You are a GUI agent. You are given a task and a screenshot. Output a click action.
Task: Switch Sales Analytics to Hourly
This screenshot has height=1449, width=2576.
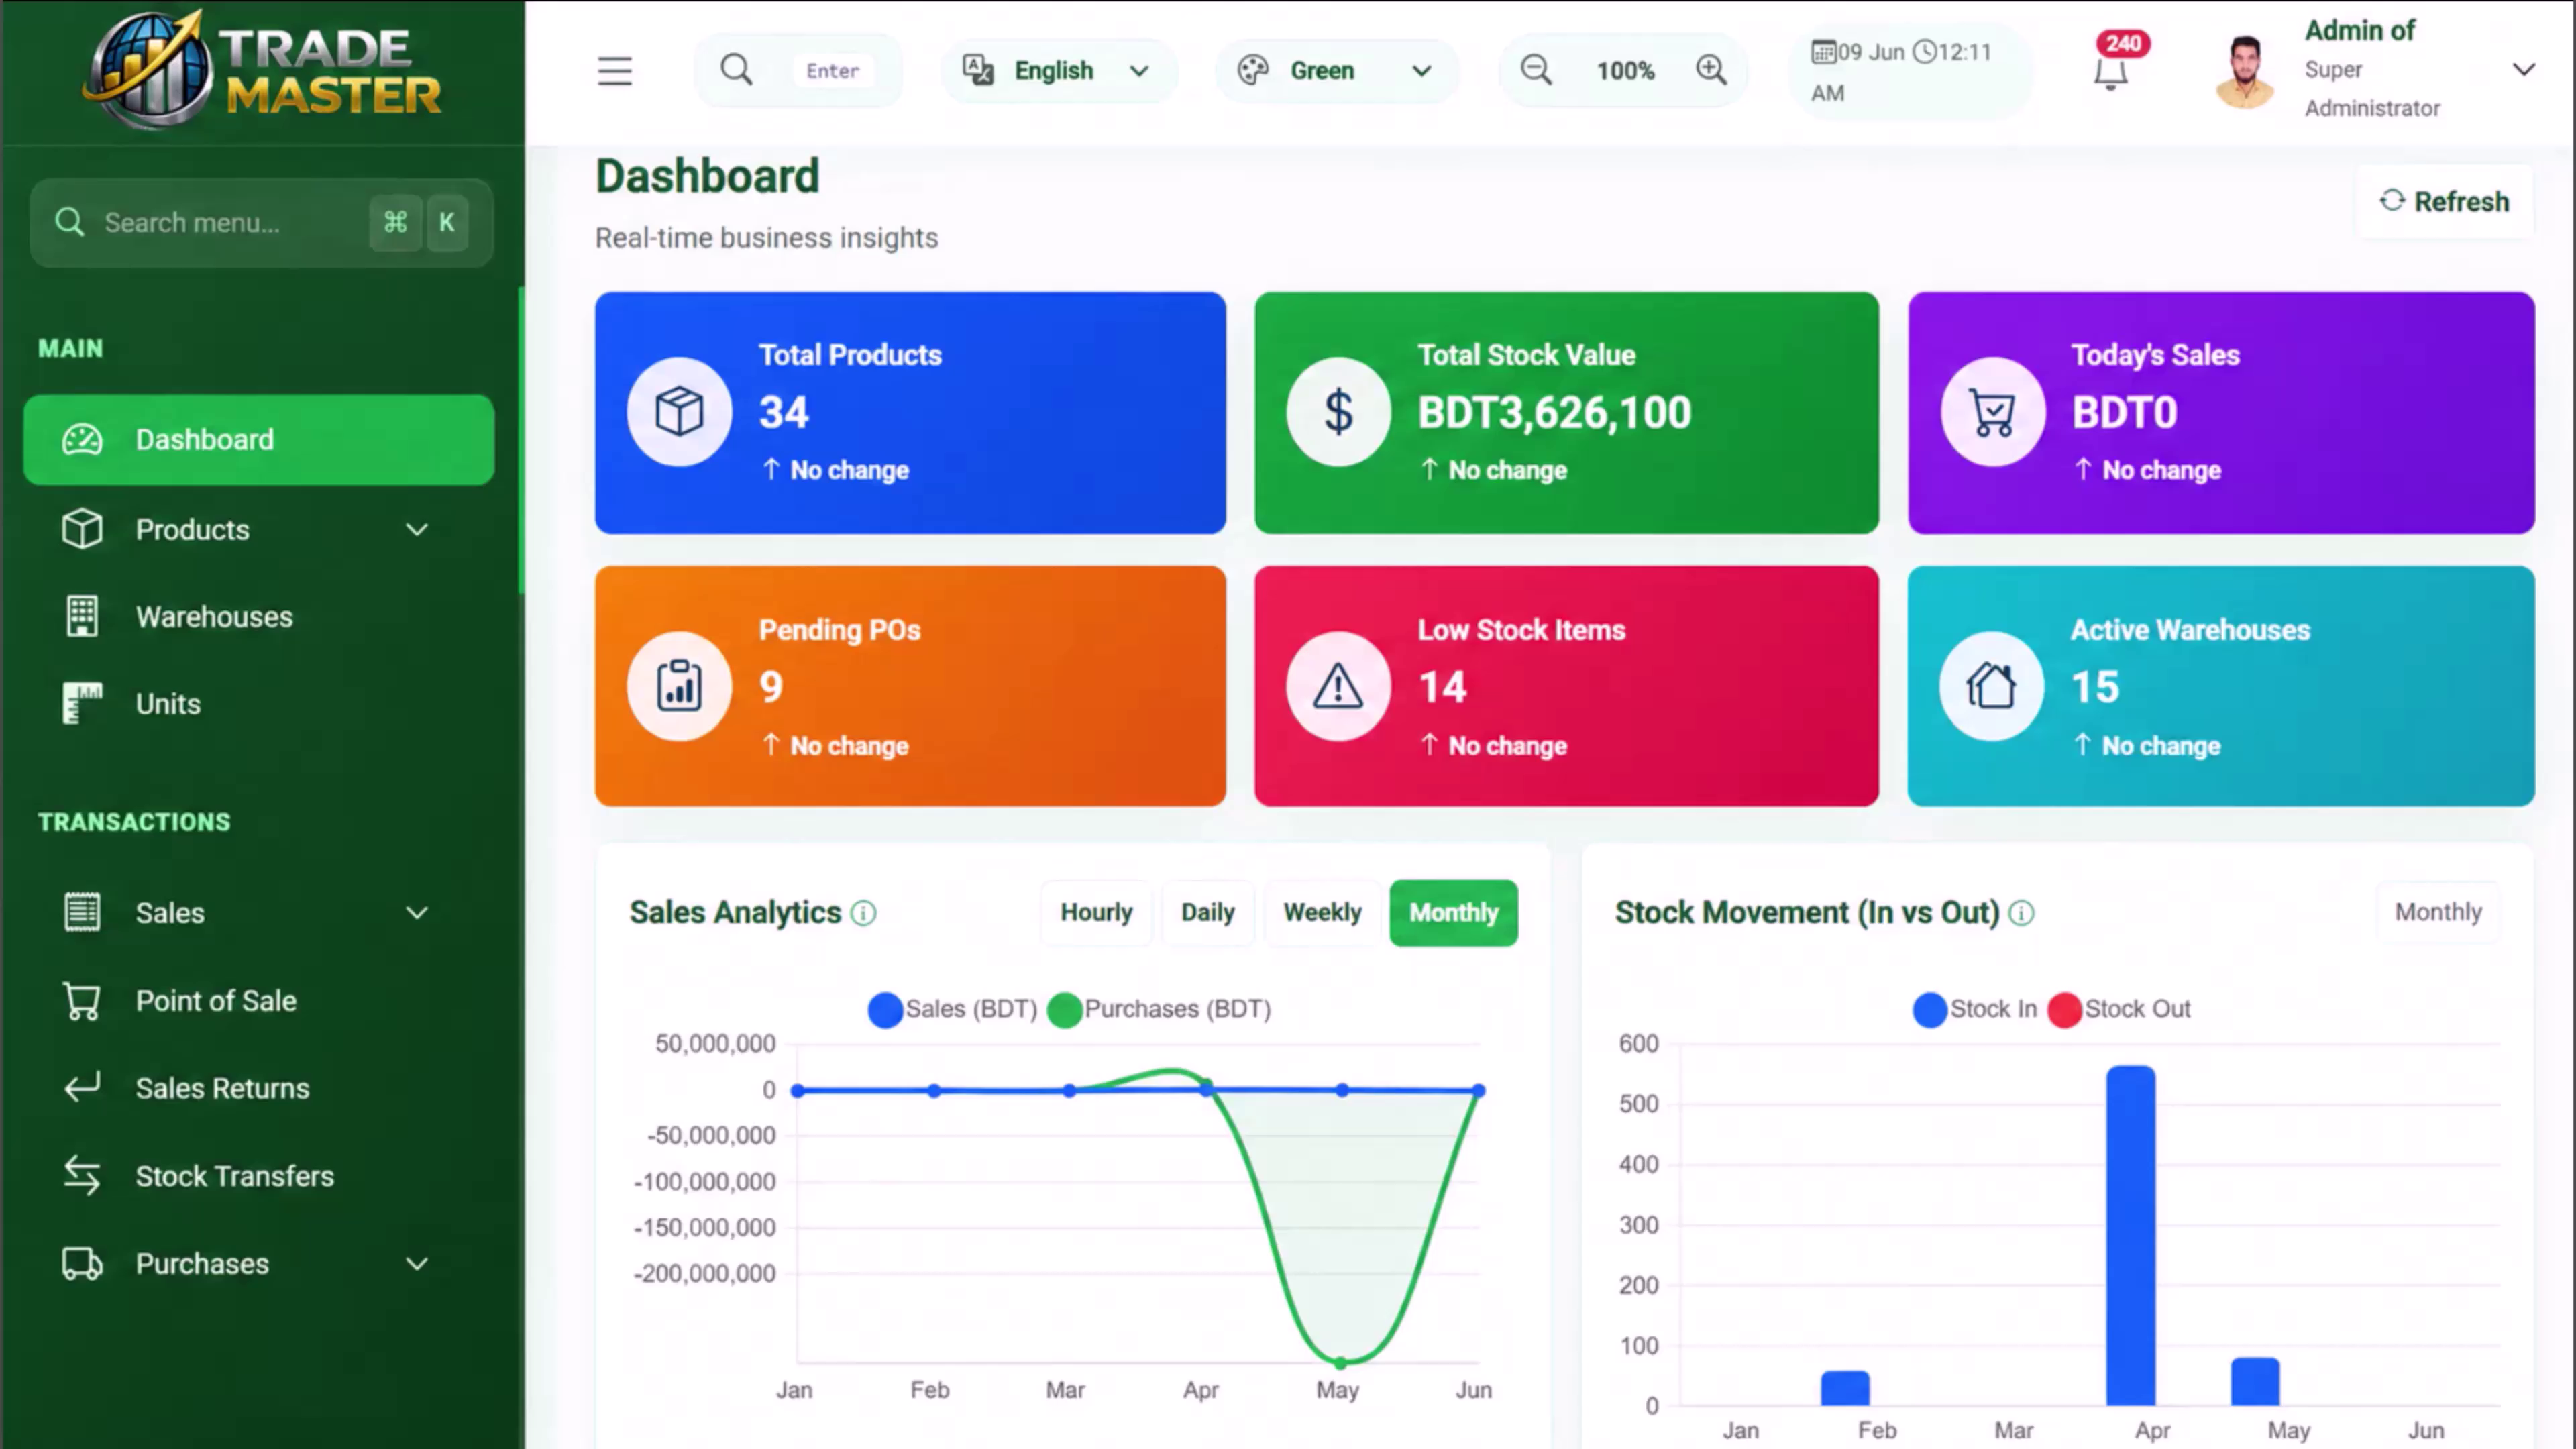1096,913
